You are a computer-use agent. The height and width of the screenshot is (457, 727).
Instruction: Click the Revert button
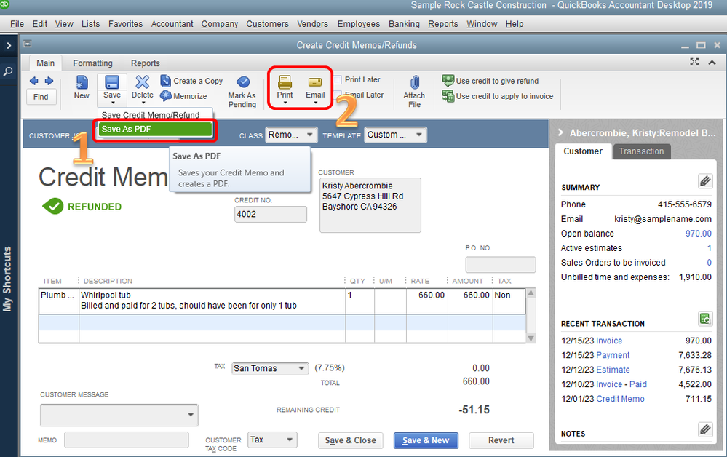501,440
